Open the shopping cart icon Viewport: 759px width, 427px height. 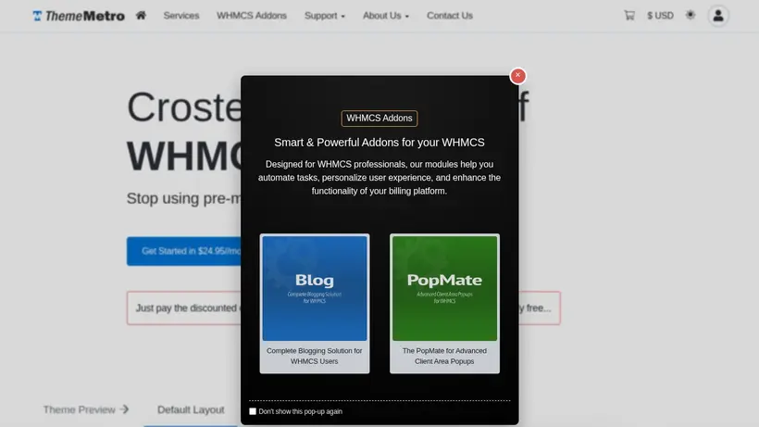[x=629, y=16]
